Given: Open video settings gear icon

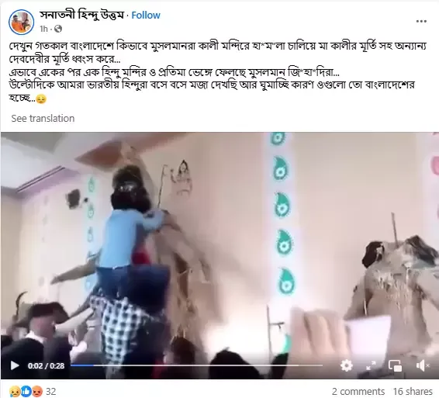Looking at the screenshot, I should click(347, 365).
